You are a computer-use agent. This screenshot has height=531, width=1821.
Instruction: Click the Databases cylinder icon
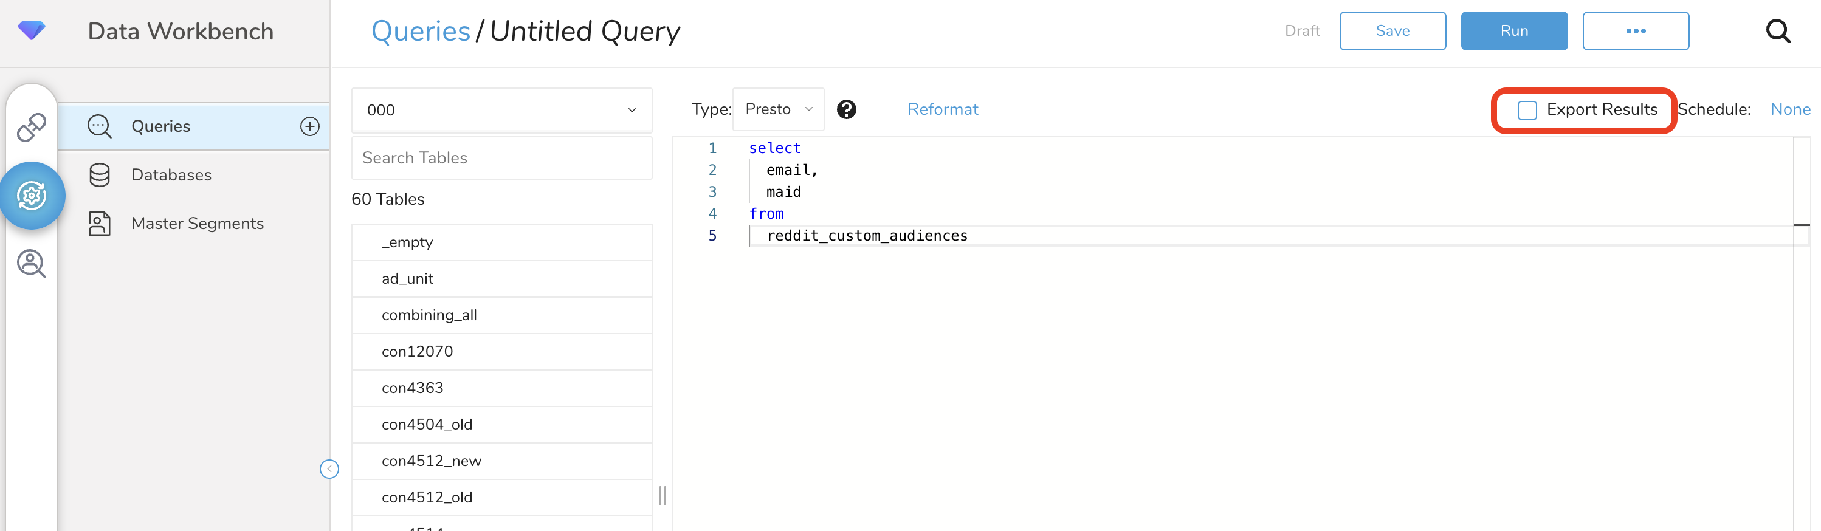click(x=100, y=174)
